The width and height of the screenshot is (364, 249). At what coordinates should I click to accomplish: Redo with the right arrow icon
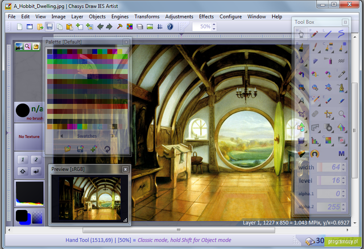click(x=109, y=27)
